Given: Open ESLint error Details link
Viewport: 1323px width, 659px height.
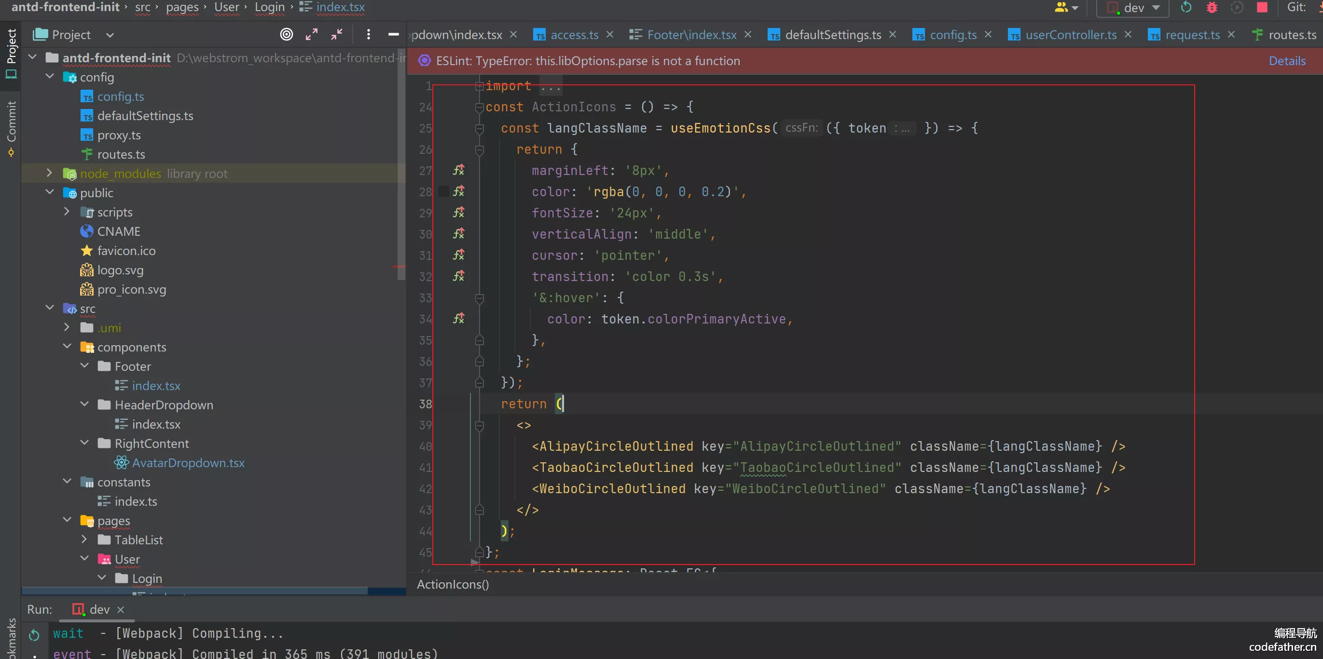Looking at the screenshot, I should (x=1287, y=61).
